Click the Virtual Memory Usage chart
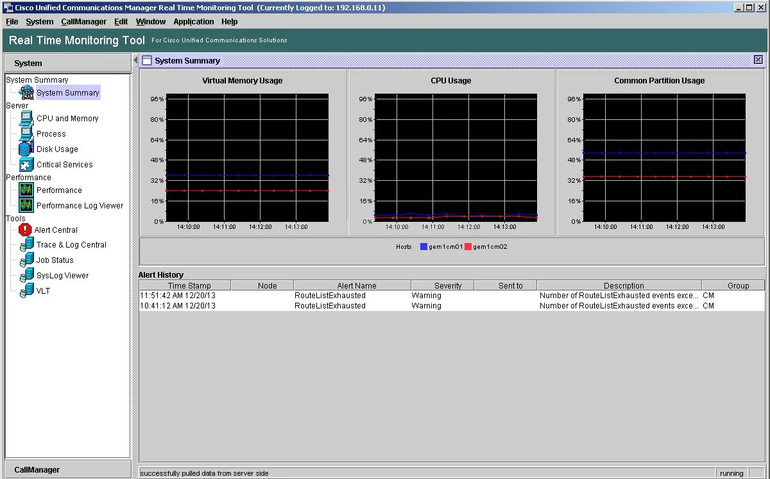 click(247, 158)
